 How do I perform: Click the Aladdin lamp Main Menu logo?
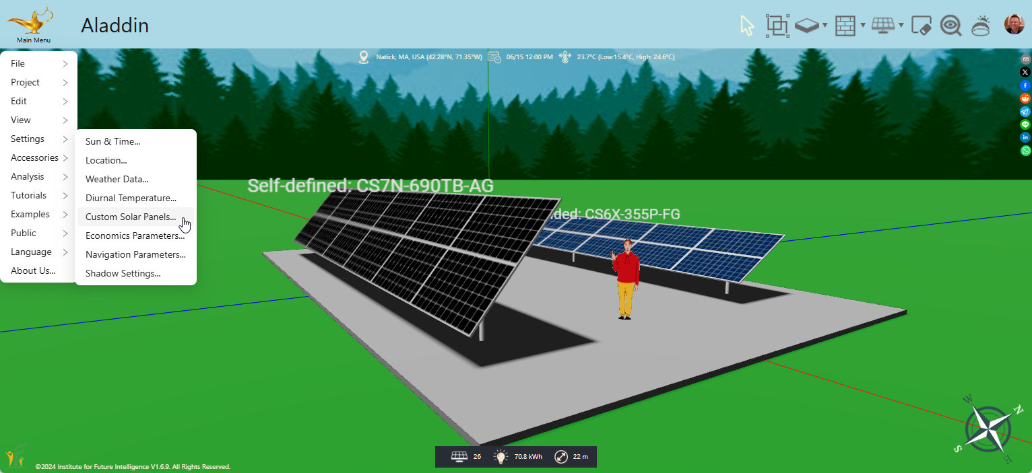tap(30, 22)
